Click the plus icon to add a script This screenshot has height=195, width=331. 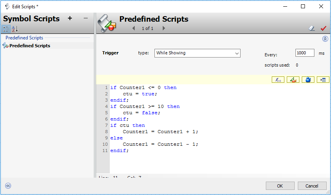click(70, 19)
